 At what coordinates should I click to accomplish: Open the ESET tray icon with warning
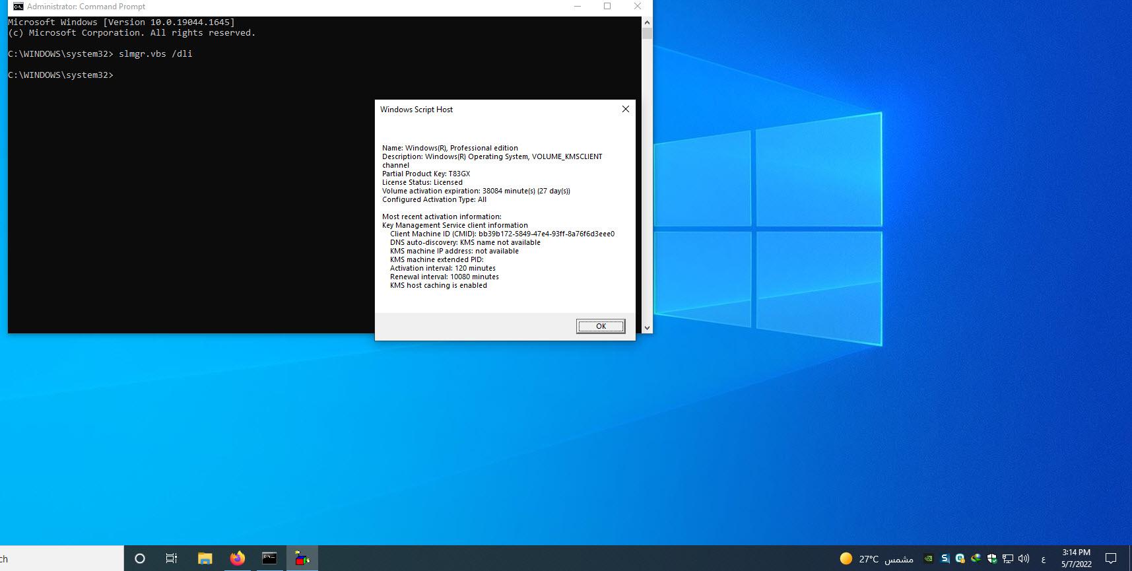pyautogui.click(x=960, y=558)
